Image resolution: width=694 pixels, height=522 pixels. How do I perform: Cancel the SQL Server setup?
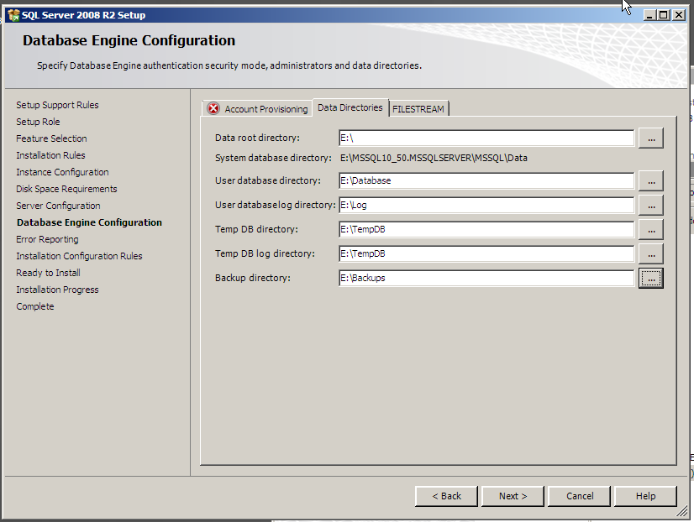[580, 496]
